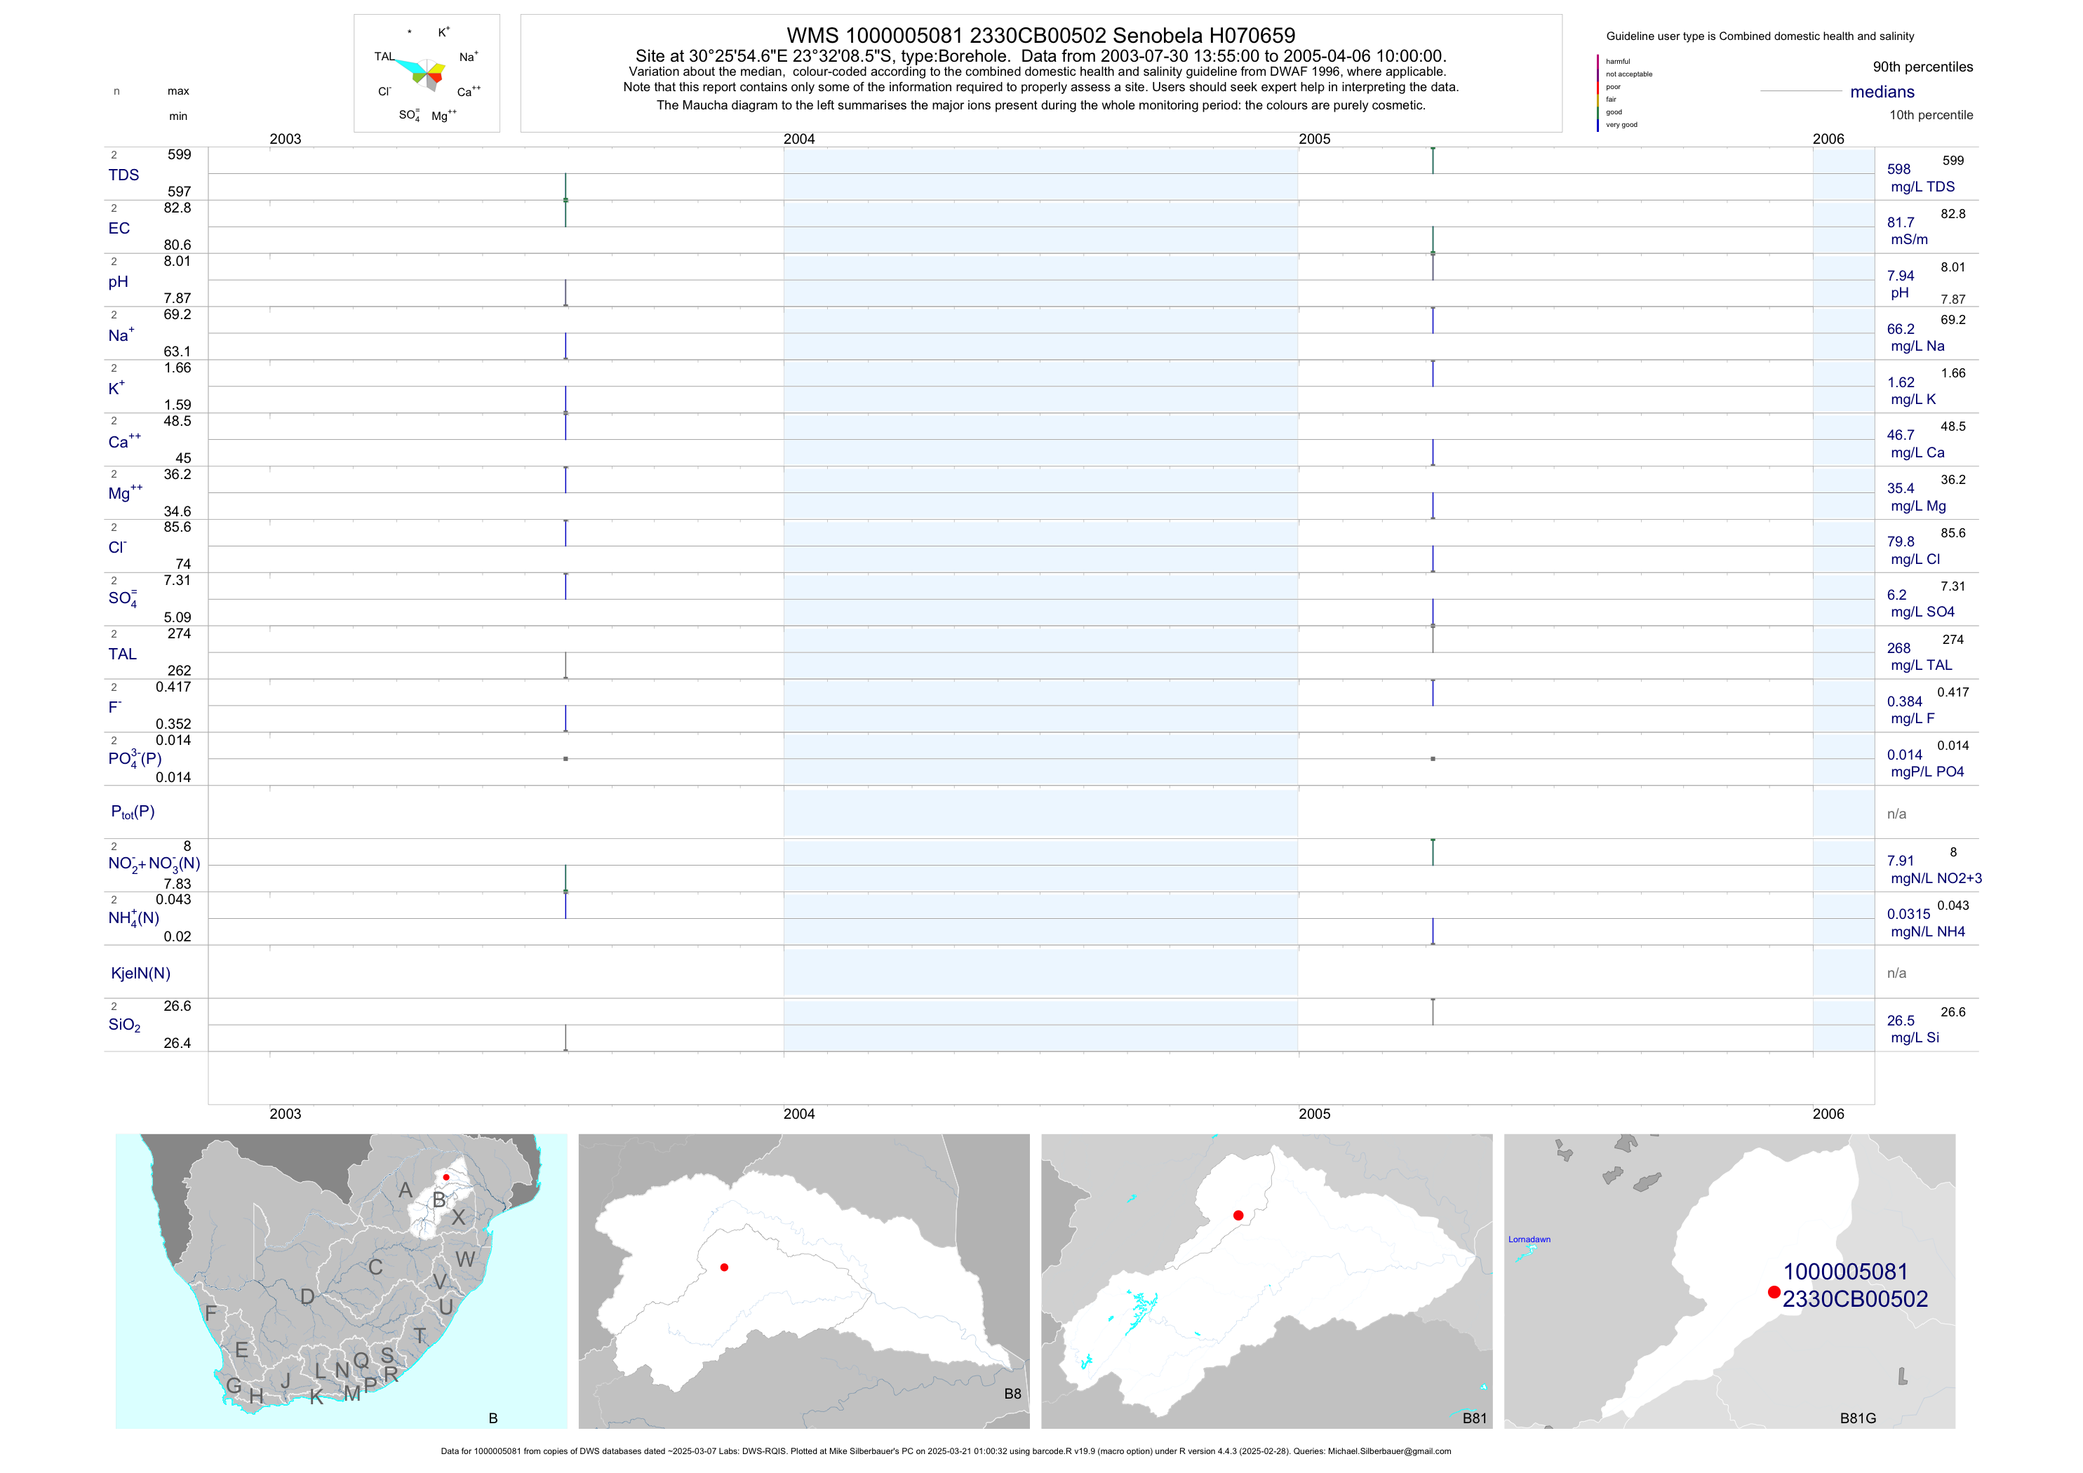The width and height of the screenshot is (2083, 1473).
Task: Click the 2005 PO4 data point square
Action: [1433, 758]
